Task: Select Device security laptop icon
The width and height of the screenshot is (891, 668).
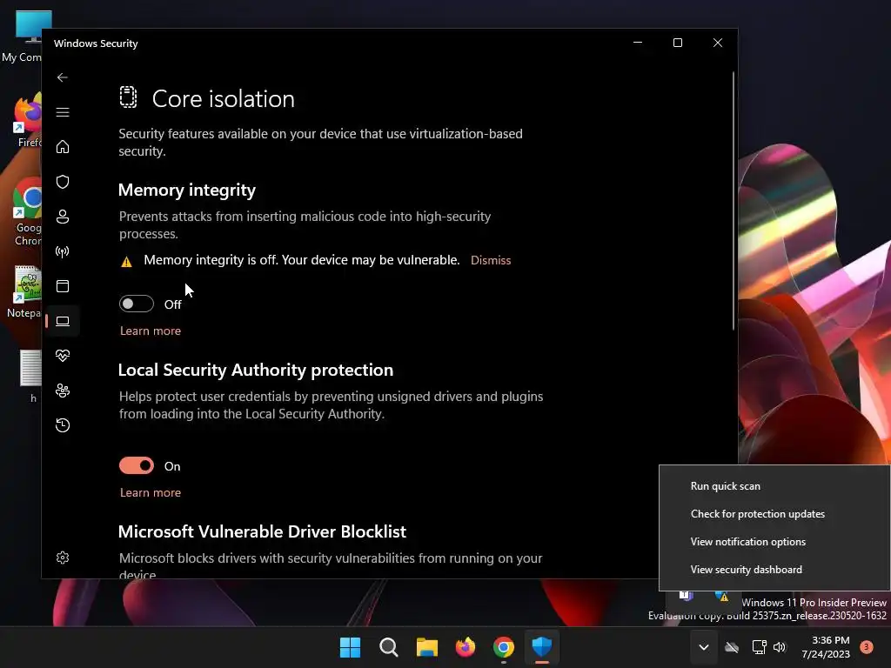Action: [63, 321]
